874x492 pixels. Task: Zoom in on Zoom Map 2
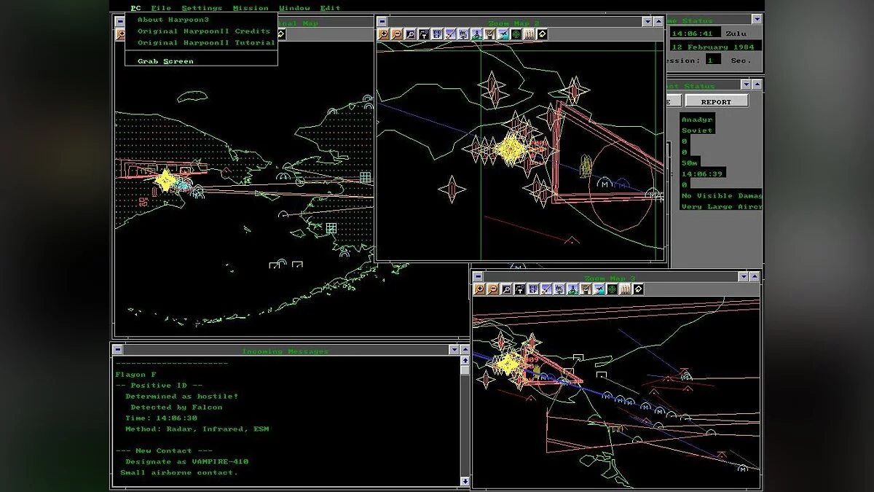pyautogui.click(x=383, y=34)
